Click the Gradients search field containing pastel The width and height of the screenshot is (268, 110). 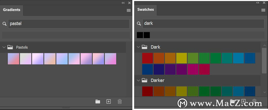[69, 24]
